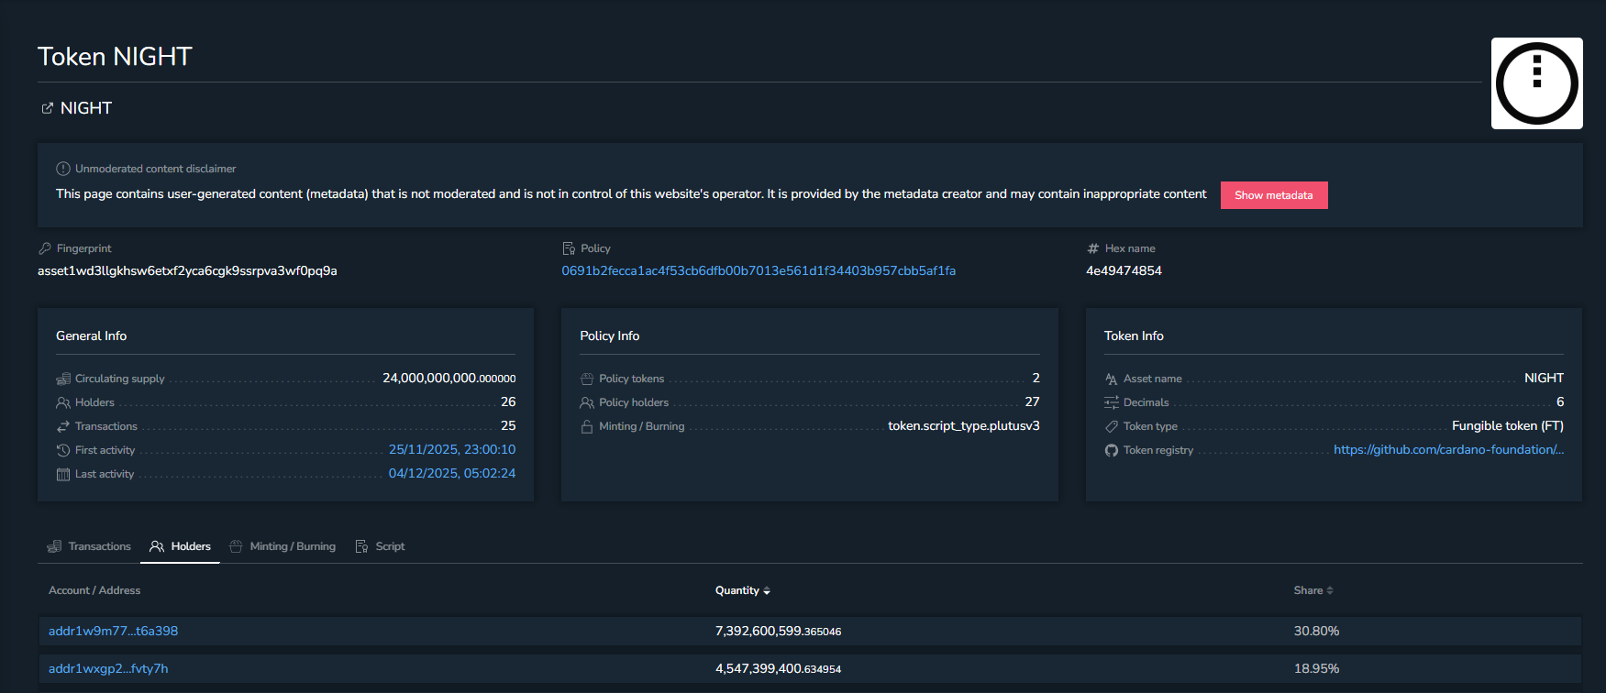The width and height of the screenshot is (1606, 693).
Task: Switch to the Minting / Burning tab
Action: tap(282, 546)
